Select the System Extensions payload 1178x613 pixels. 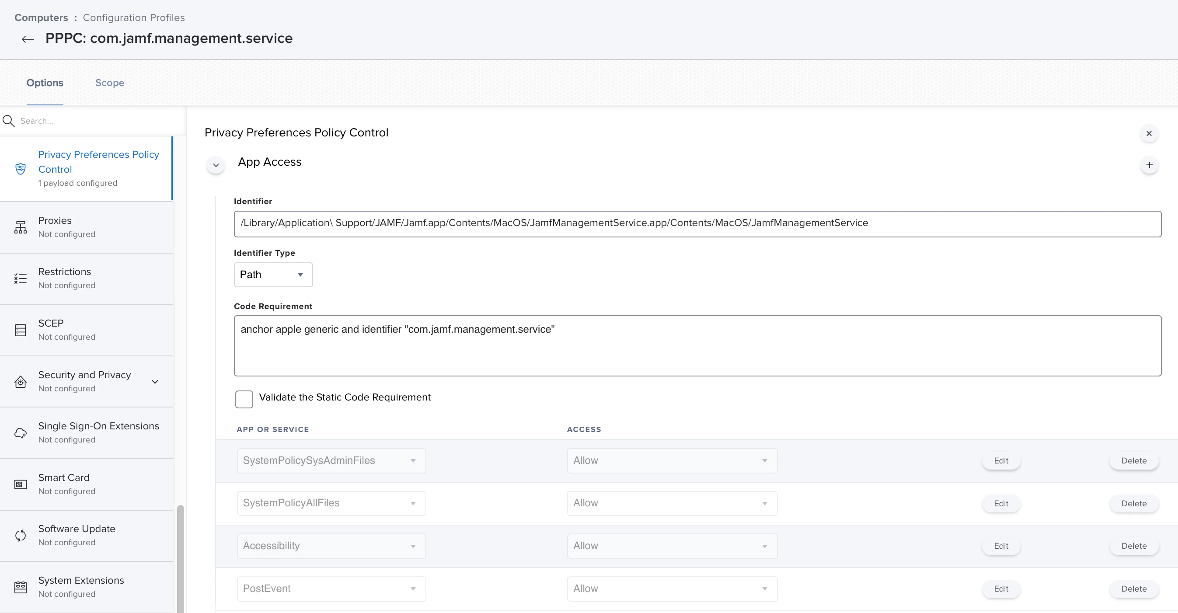click(x=87, y=587)
